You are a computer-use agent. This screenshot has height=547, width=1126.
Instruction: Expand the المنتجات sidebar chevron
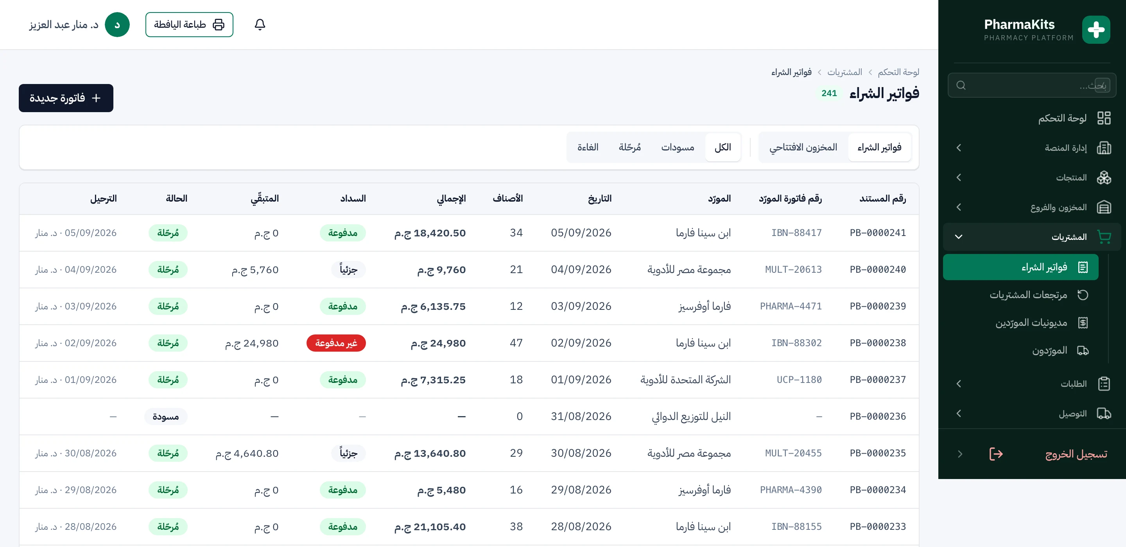(x=959, y=177)
